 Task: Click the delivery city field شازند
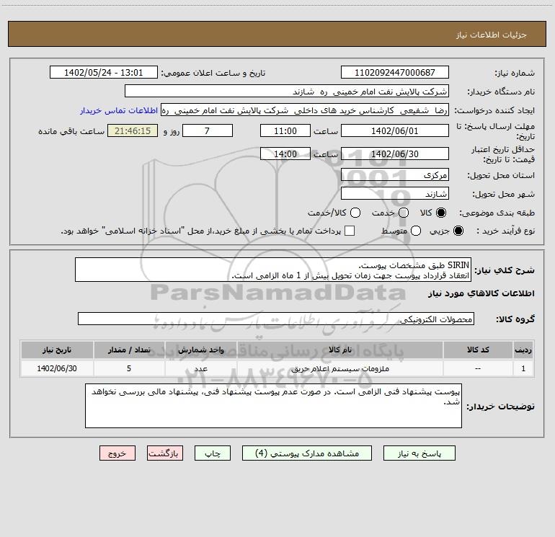[x=395, y=194]
